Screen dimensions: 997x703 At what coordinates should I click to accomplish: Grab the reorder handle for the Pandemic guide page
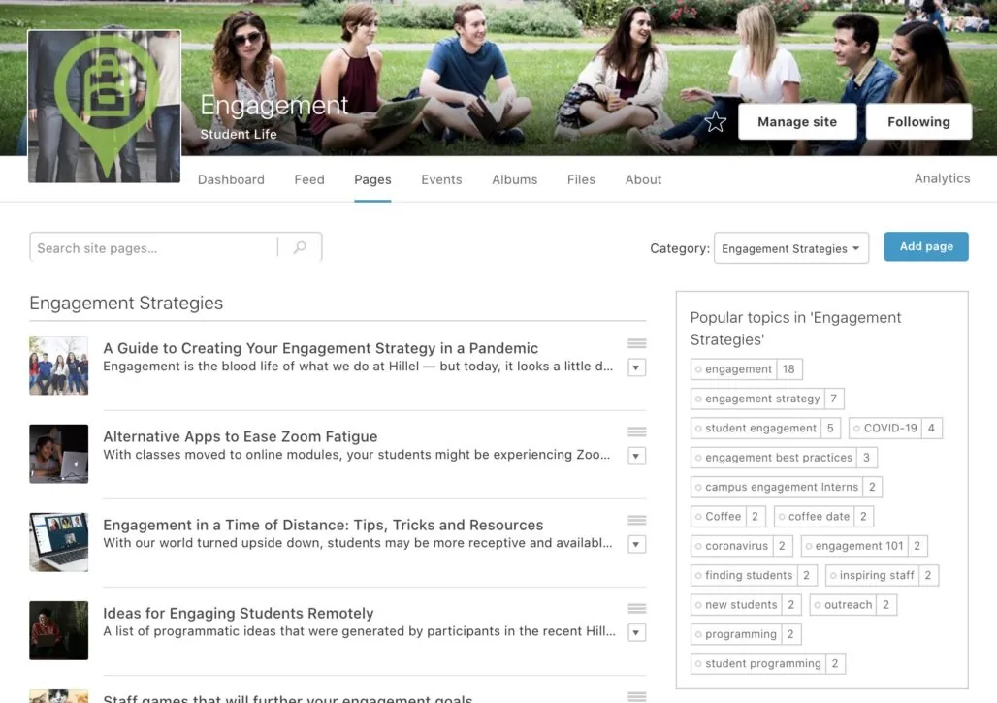(636, 343)
